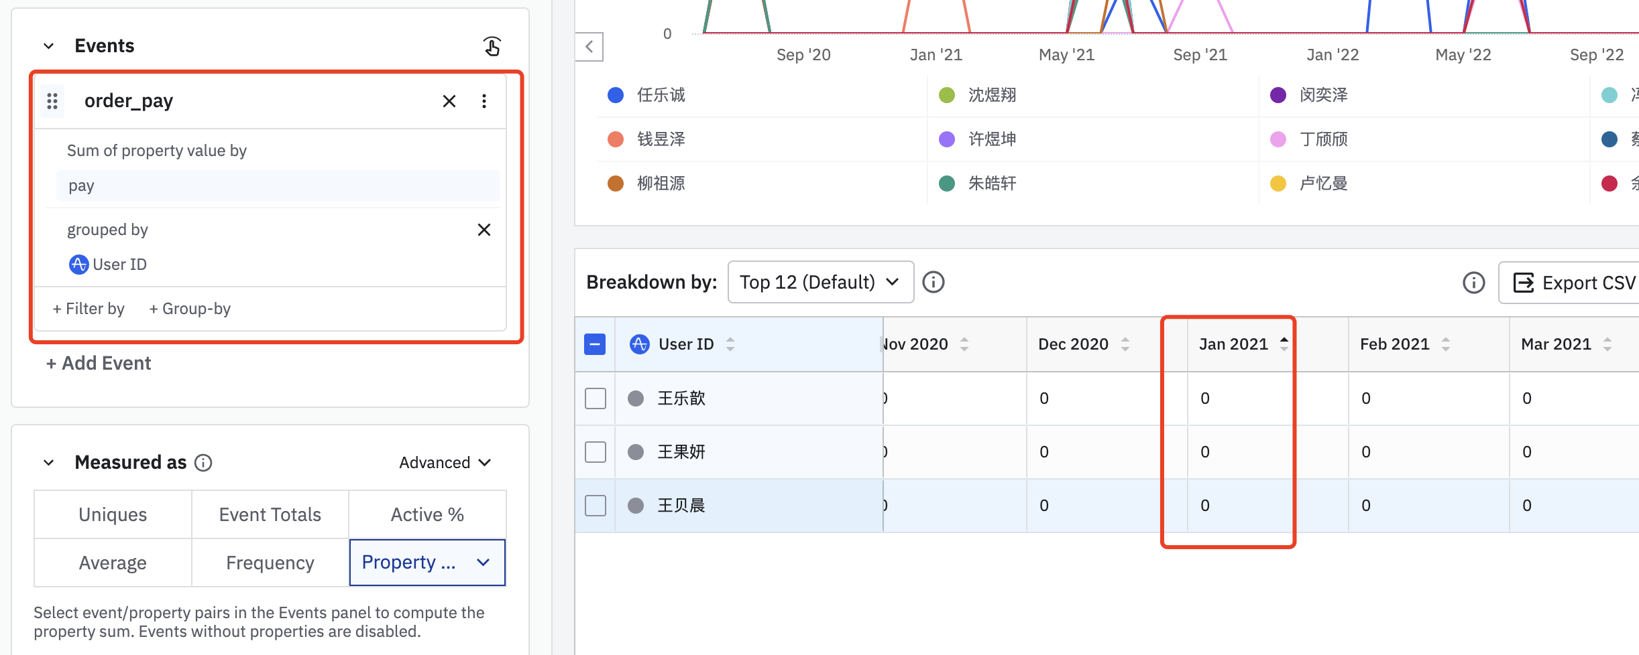The width and height of the screenshot is (1639, 655).
Task: Click the left arrow chart scroll button
Action: 589,47
